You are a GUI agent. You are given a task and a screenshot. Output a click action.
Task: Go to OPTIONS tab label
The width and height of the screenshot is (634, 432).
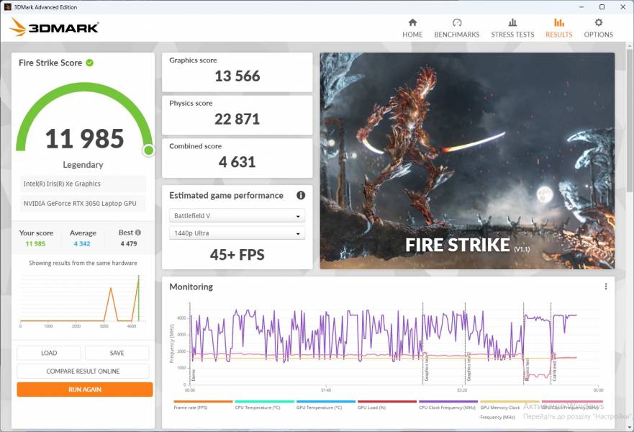click(x=599, y=35)
